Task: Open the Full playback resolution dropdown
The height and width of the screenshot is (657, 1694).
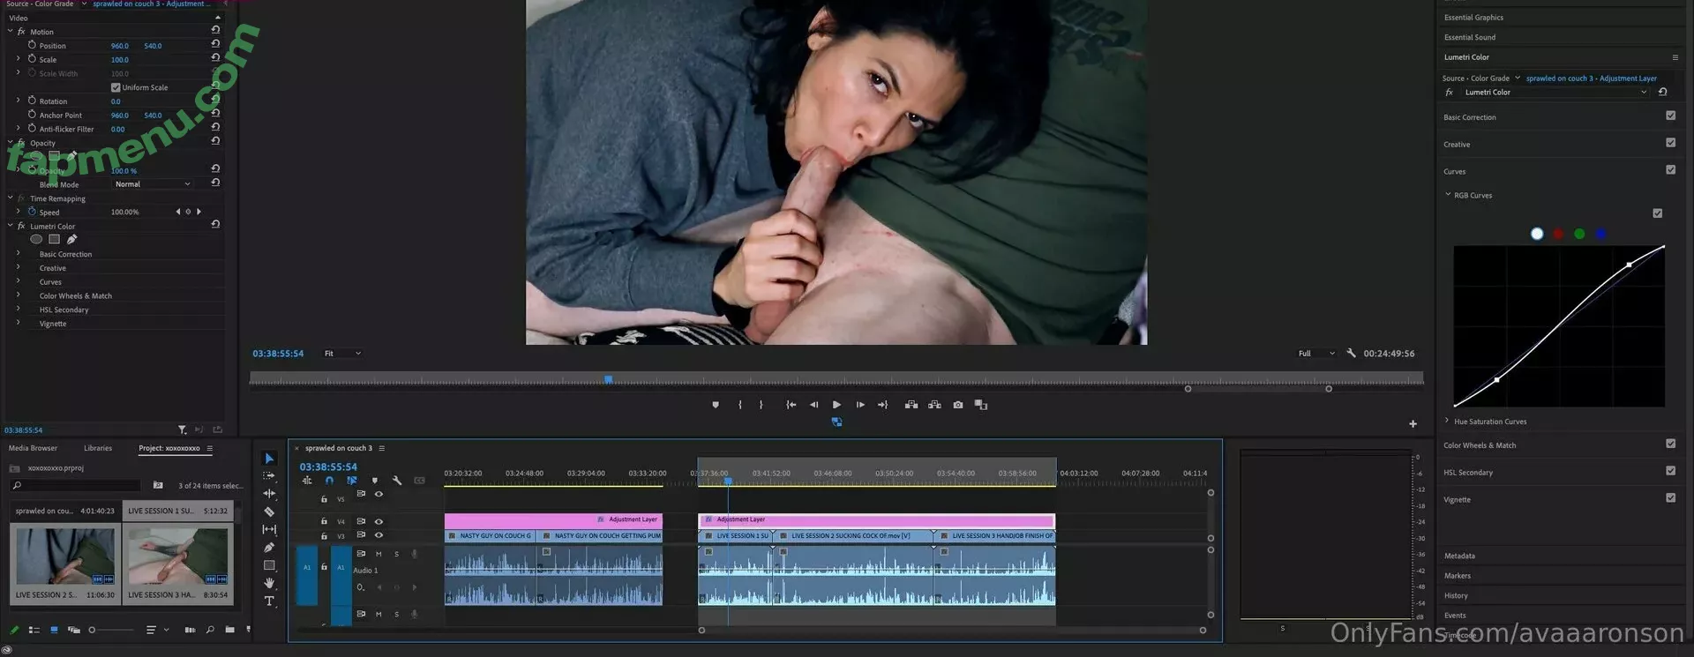Action: tap(1315, 354)
